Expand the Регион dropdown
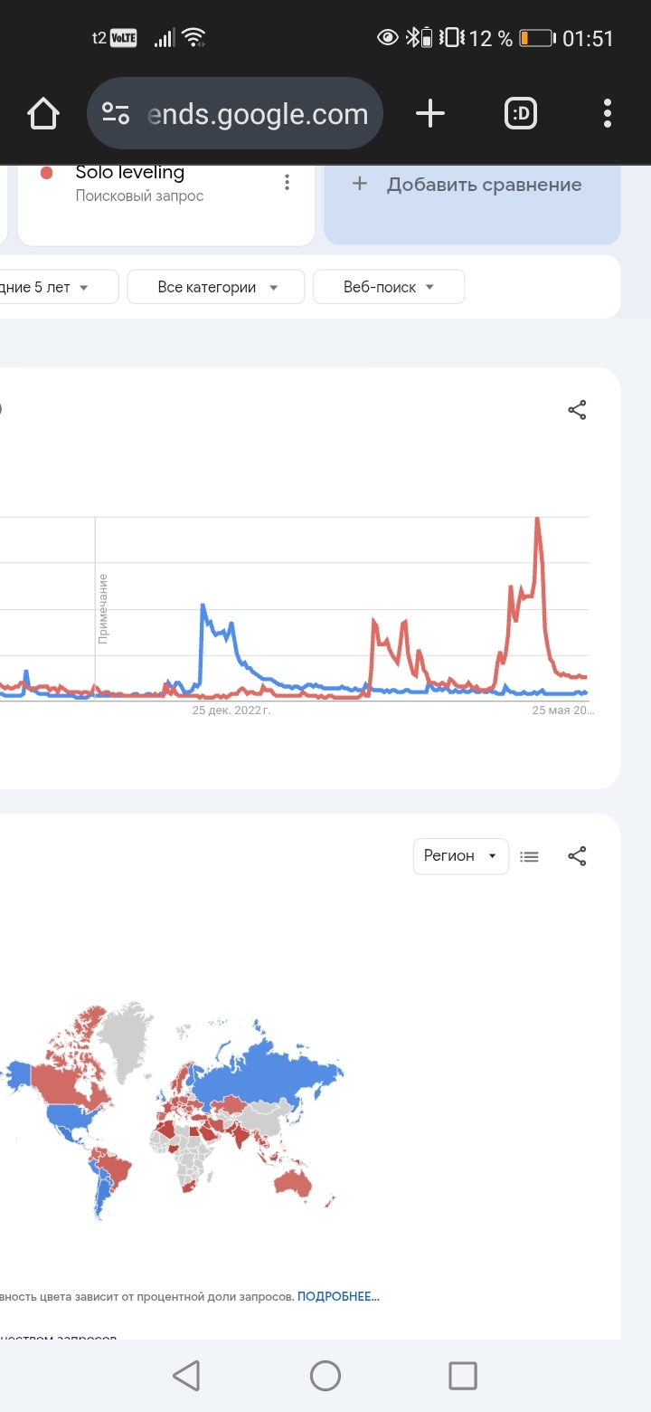651x1412 pixels. coord(460,855)
